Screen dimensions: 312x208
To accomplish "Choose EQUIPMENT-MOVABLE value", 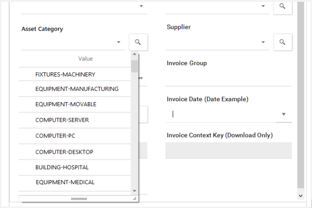I will pyautogui.click(x=75, y=104).
